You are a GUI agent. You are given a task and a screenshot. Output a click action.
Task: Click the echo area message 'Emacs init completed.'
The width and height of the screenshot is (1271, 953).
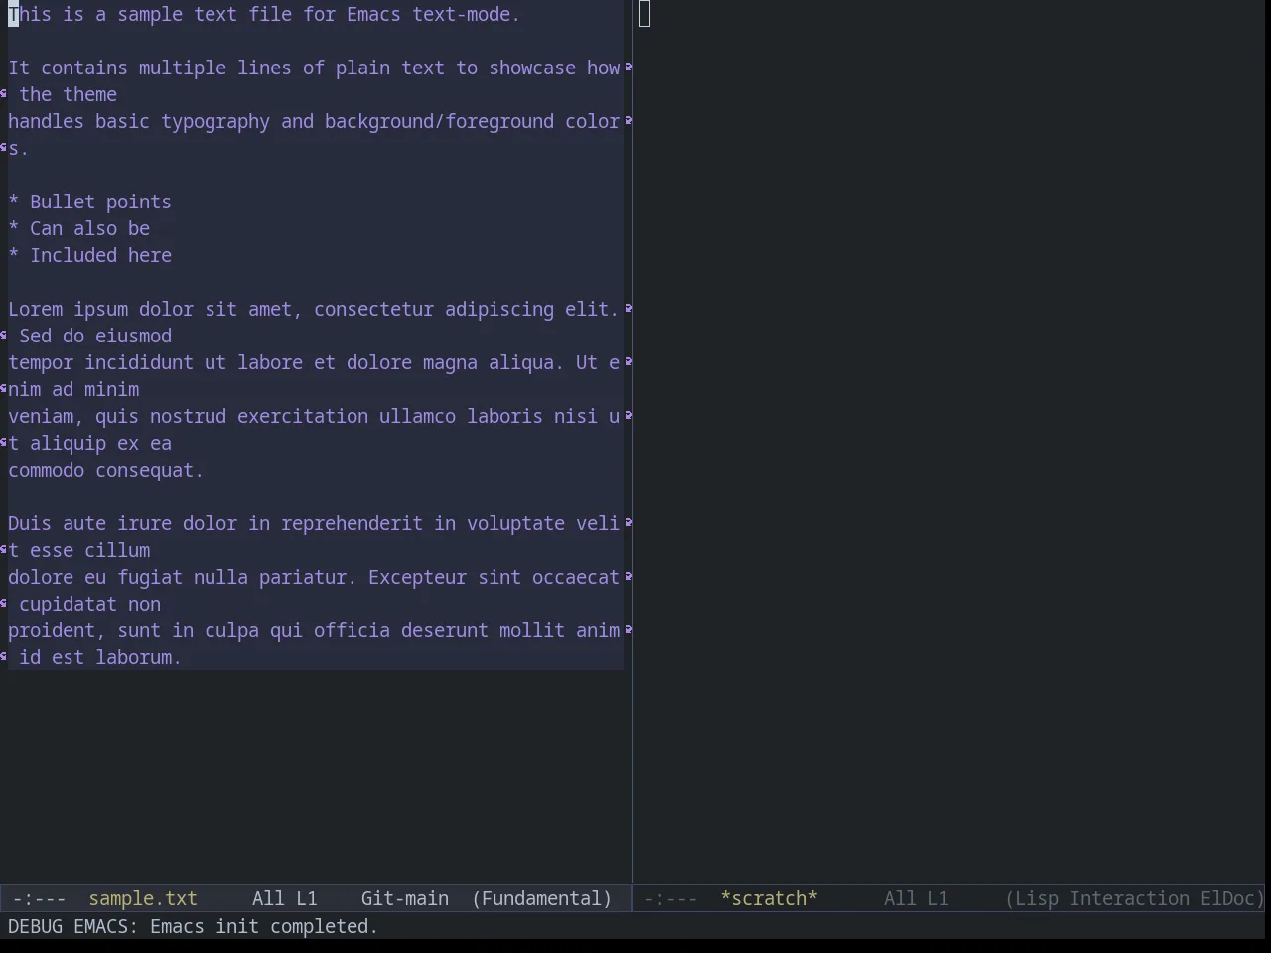click(x=264, y=926)
